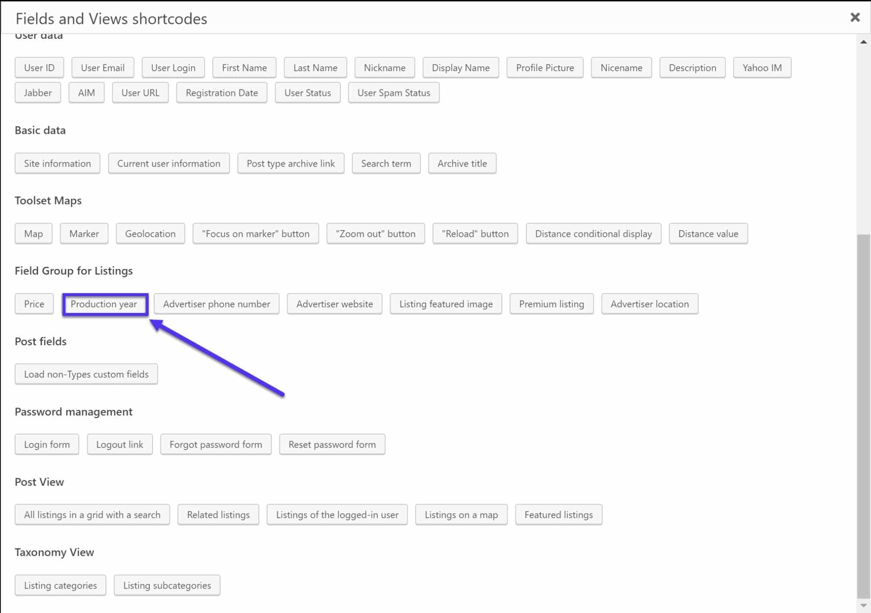The width and height of the screenshot is (871, 613).
Task: Select the Geolocation shortcode button
Action: (150, 234)
